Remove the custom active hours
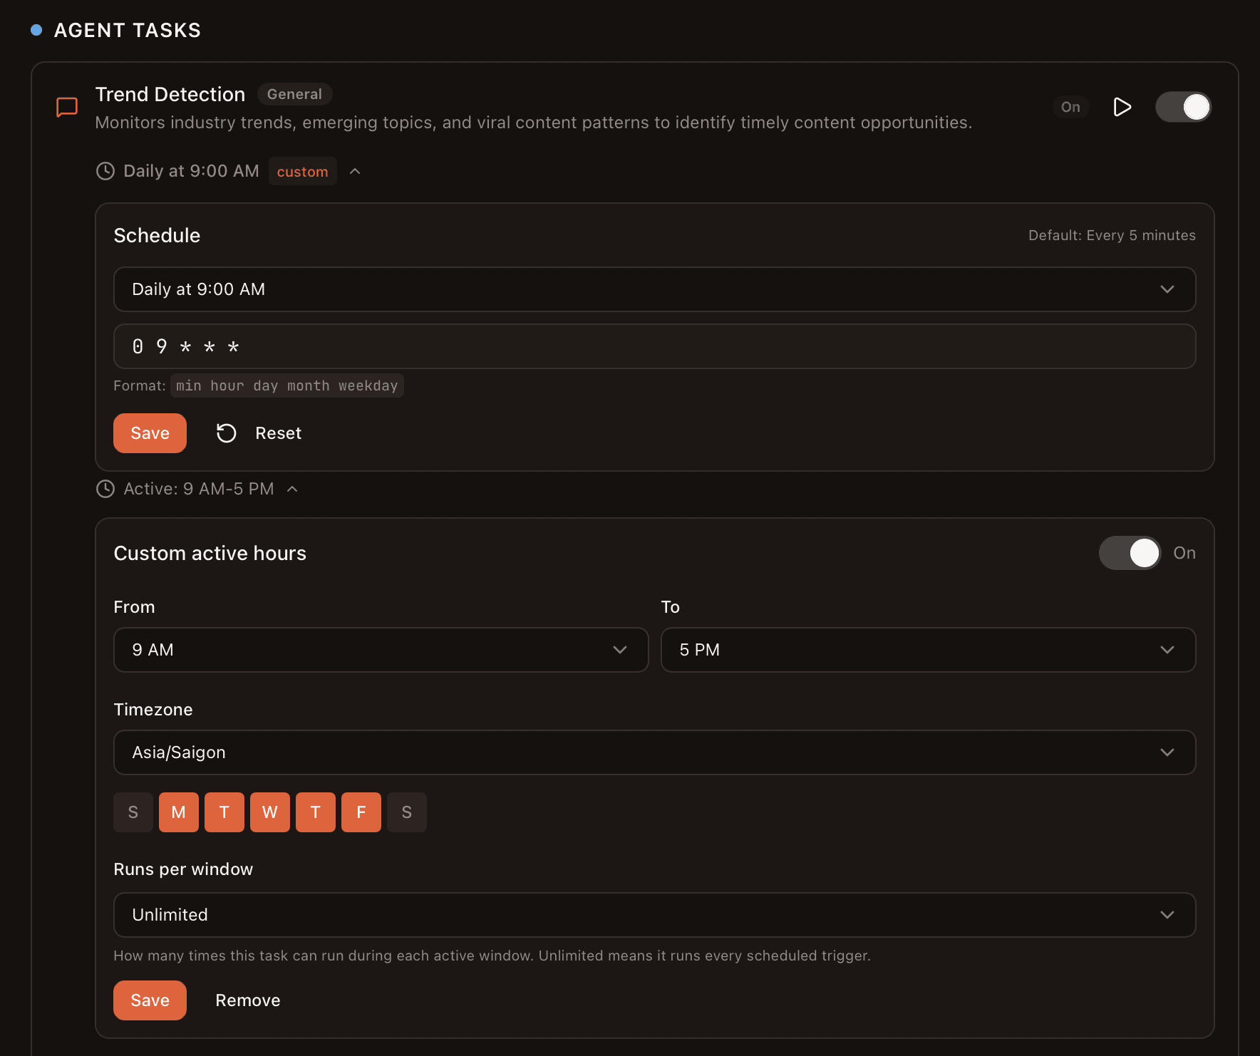This screenshot has height=1056, width=1260. pos(248,1000)
